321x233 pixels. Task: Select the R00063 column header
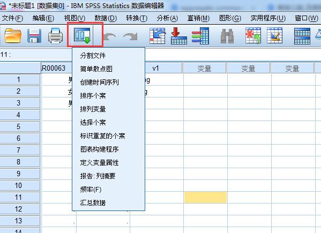point(57,68)
